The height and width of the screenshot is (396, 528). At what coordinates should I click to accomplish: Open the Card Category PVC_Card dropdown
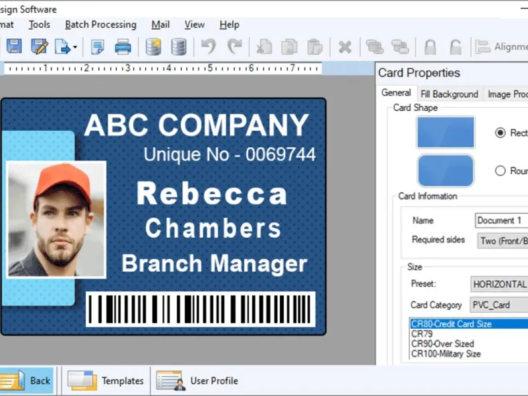pos(499,305)
